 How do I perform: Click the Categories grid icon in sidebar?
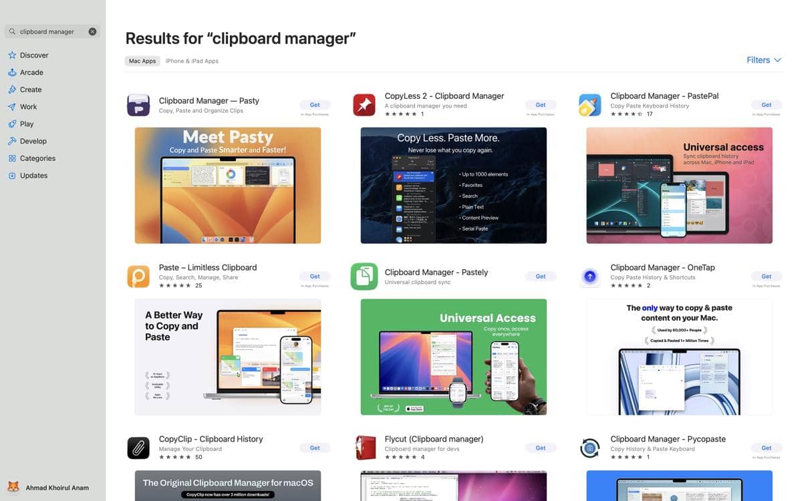coord(12,158)
